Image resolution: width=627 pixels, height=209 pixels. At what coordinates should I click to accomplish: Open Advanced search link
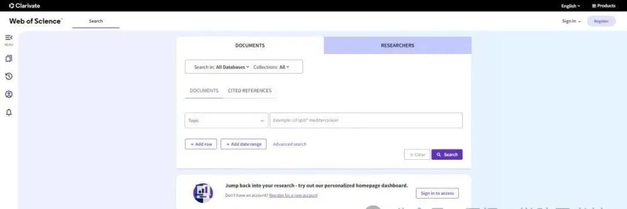[290, 144]
